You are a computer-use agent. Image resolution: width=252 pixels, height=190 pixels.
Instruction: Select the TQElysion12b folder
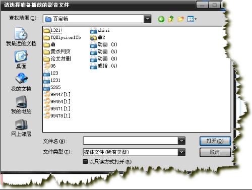click(62, 37)
